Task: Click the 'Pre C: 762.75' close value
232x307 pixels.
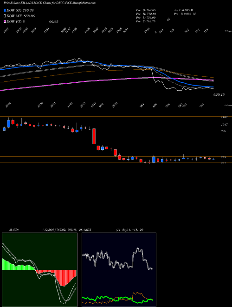Action: click(x=146, y=21)
